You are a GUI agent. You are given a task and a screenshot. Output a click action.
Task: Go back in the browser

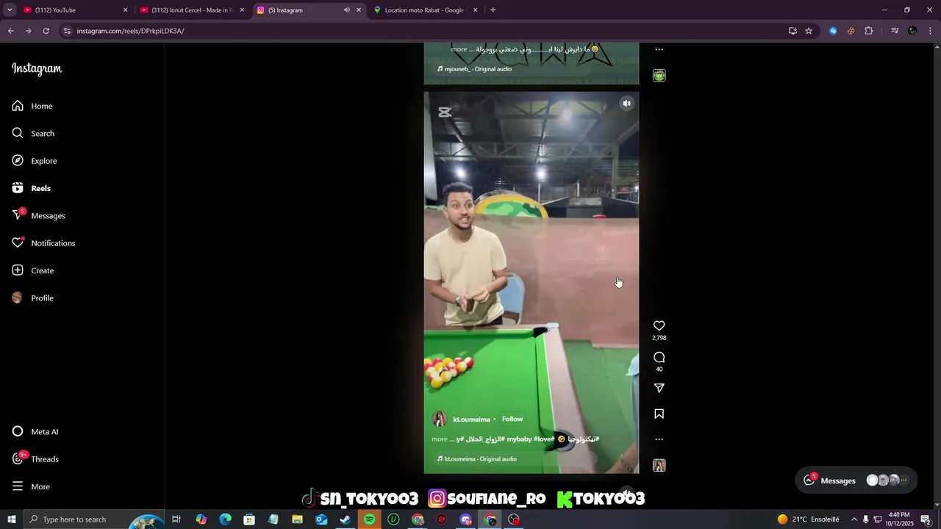[11, 31]
